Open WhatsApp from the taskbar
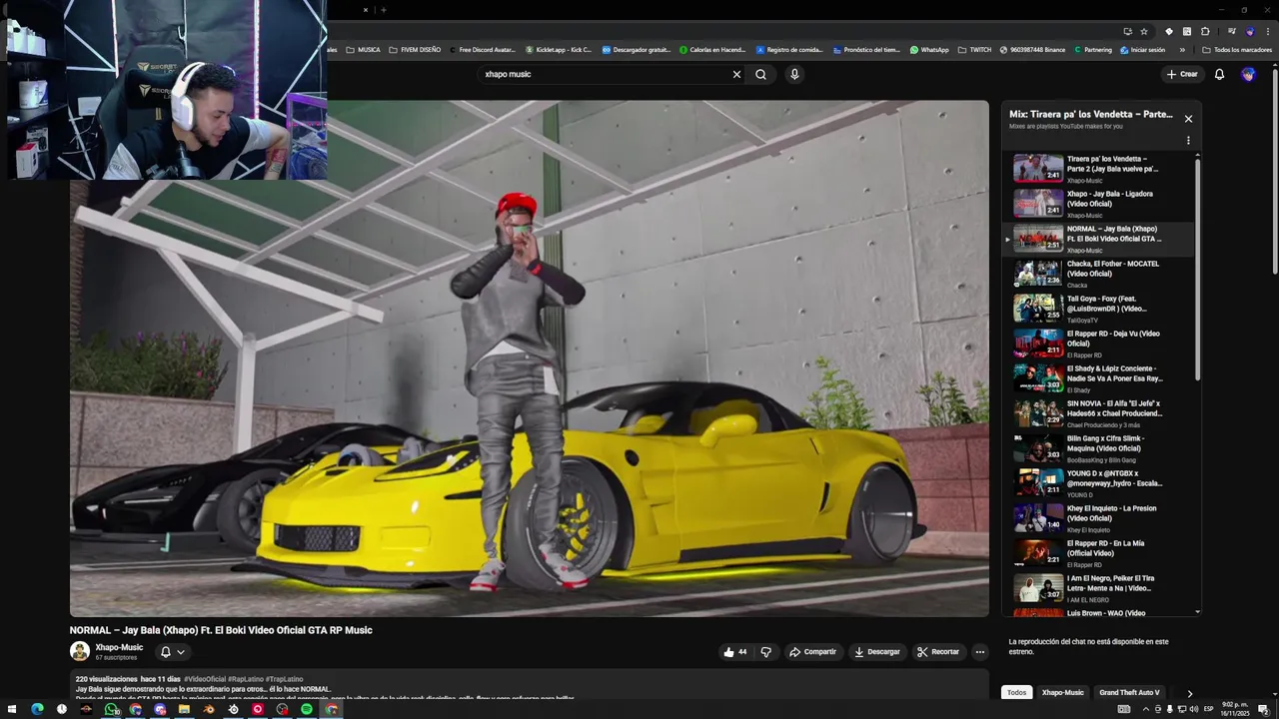This screenshot has width=1279, height=719. (111, 709)
